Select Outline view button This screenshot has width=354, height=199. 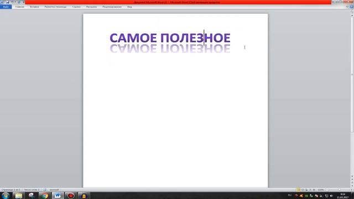(310, 190)
